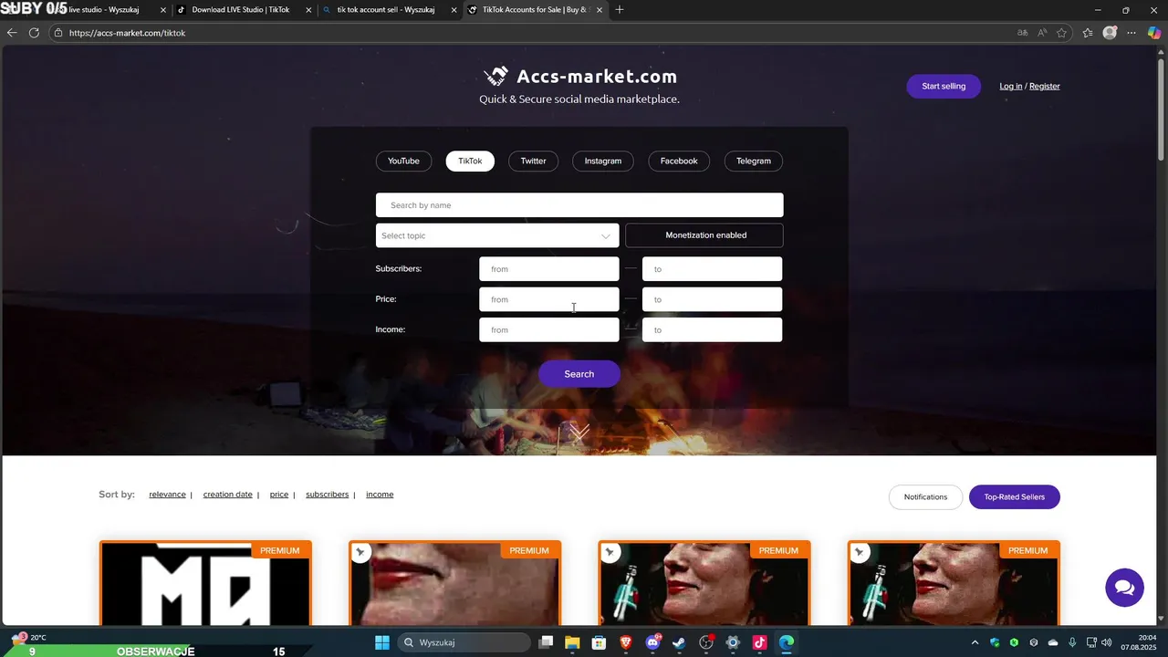Image resolution: width=1168 pixels, height=657 pixels.
Task: Open OBS Studio from the taskbar
Action: point(706,642)
